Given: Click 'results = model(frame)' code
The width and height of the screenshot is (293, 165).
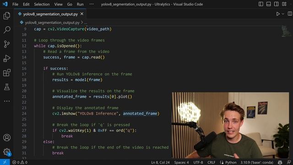Looking at the screenshot, I should (77, 80).
